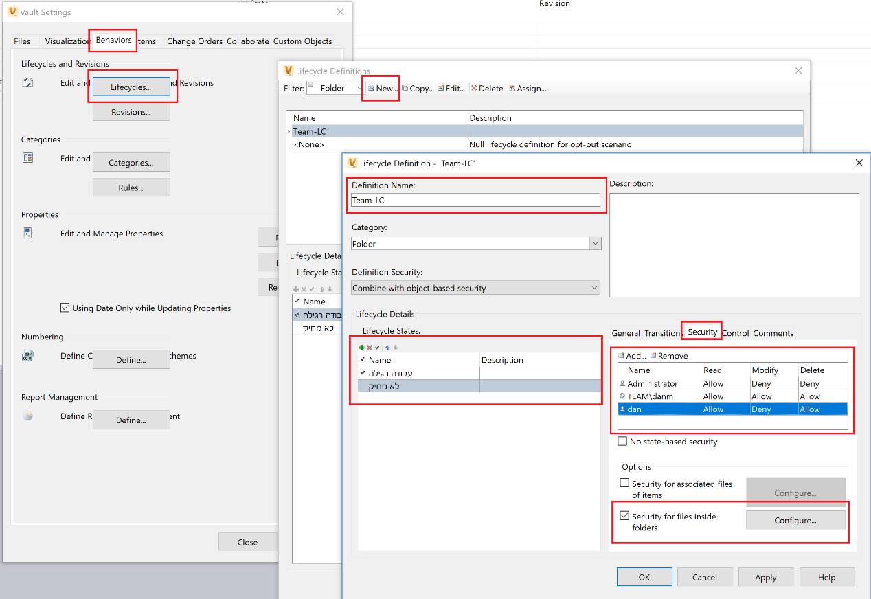Click Edit... in Lifecycle Definitions toolbar
The height and width of the screenshot is (599, 871).
click(451, 89)
